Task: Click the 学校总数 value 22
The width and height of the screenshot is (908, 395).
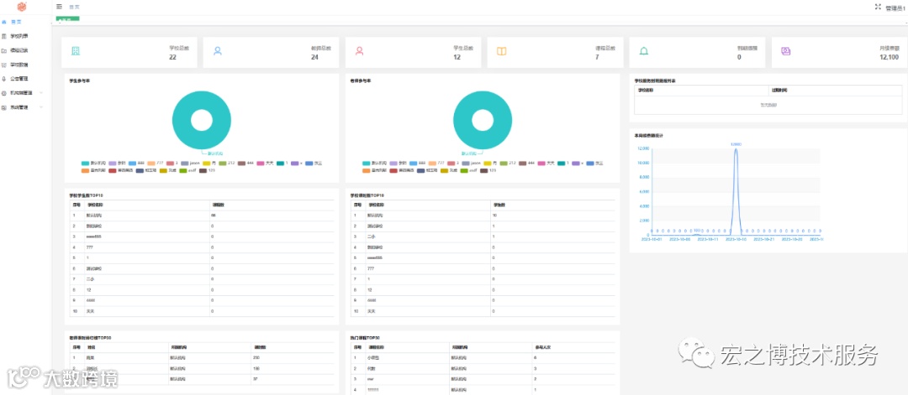Action: coord(172,57)
